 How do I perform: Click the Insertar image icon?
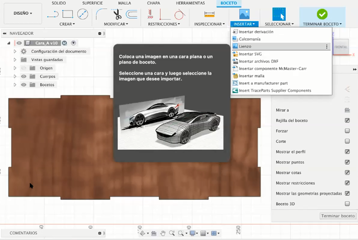244,14
